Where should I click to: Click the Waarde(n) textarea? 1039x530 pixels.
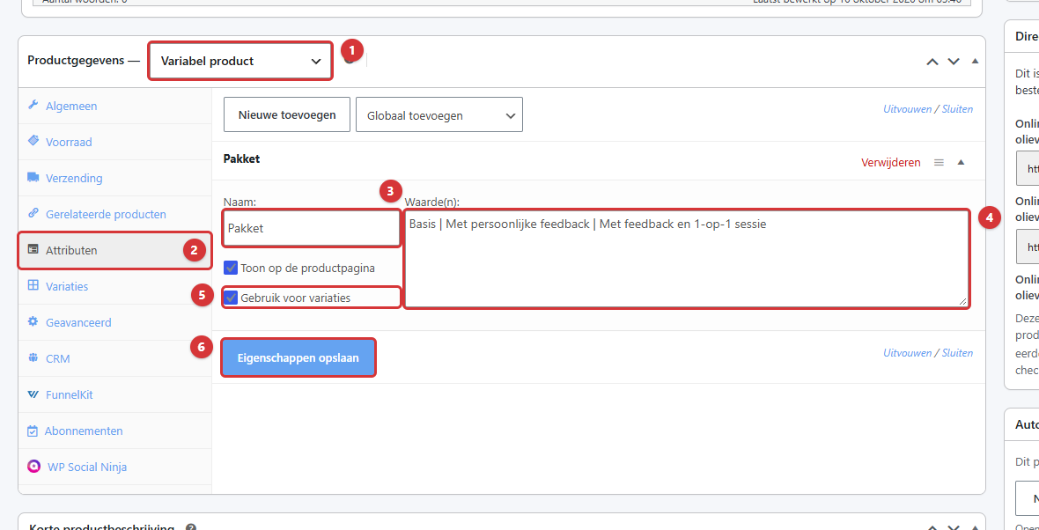(x=687, y=259)
